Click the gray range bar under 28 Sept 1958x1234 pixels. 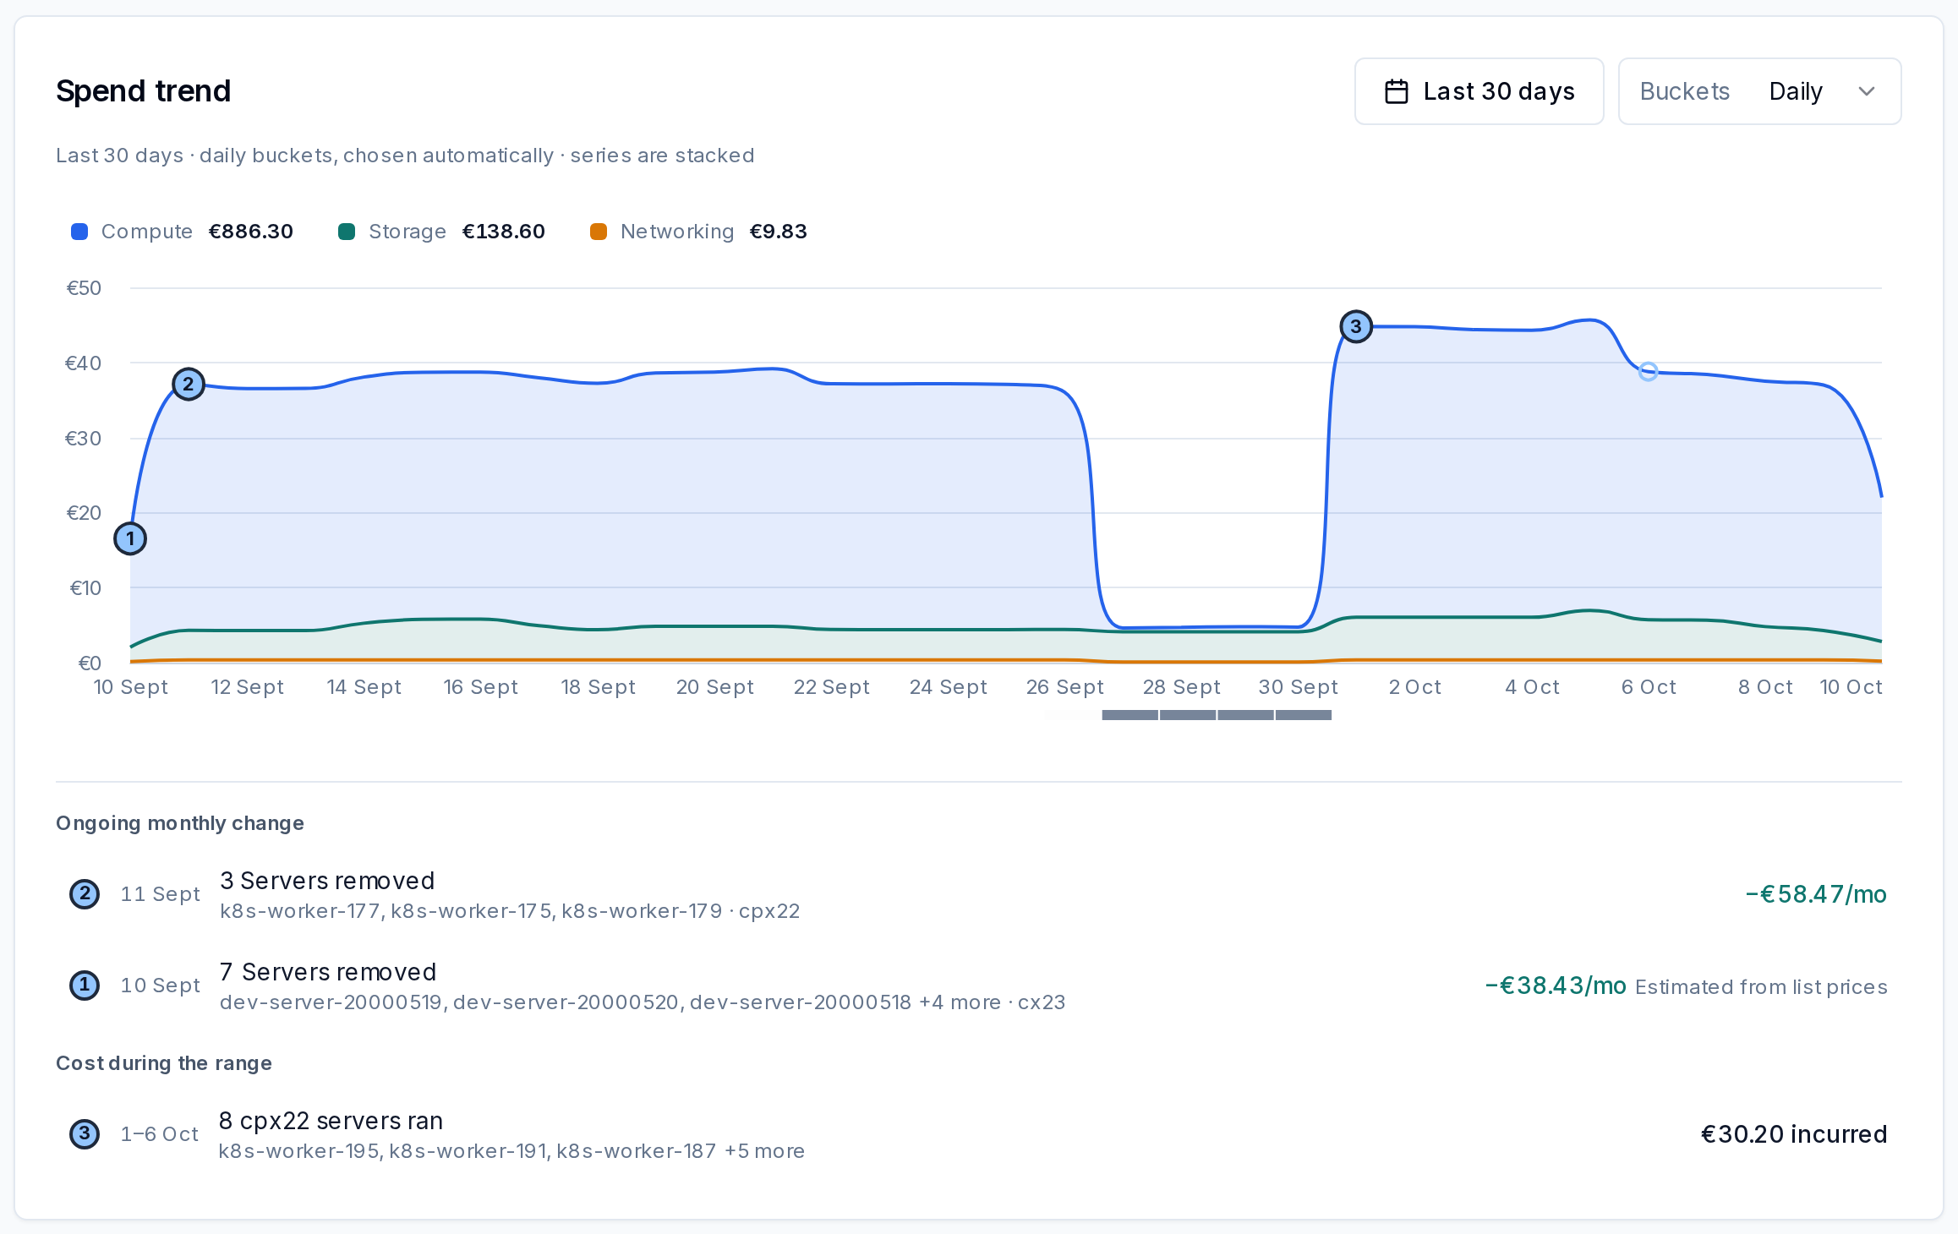pyautogui.click(x=1188, y=715)
